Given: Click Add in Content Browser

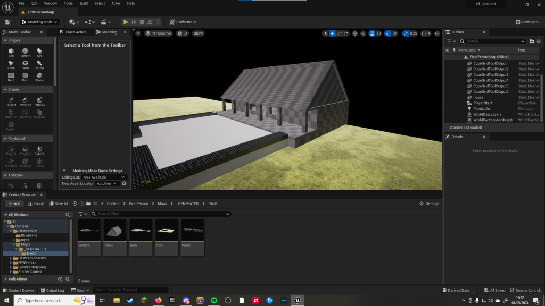Looking at the screenshot, I should 14,203.
